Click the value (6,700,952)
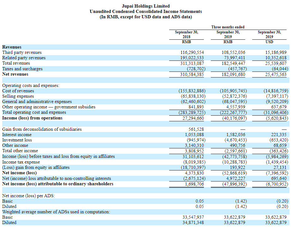291x230 pixels. click(x=277, y=184)
